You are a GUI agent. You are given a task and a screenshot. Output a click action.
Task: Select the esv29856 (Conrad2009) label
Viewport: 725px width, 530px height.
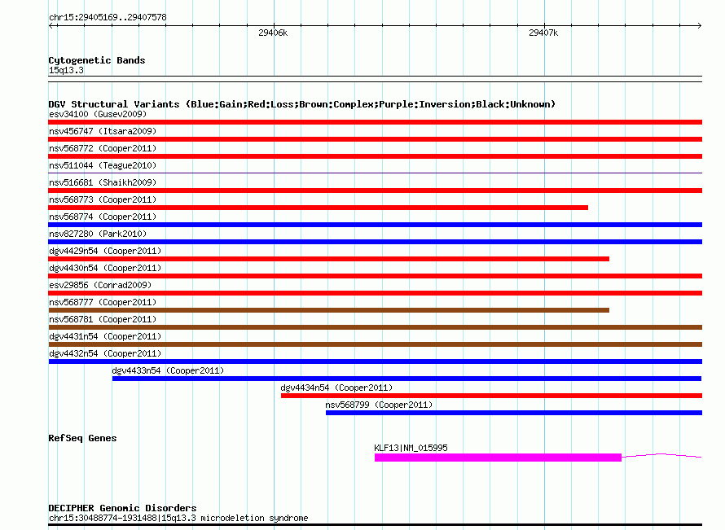click(100, 285)
